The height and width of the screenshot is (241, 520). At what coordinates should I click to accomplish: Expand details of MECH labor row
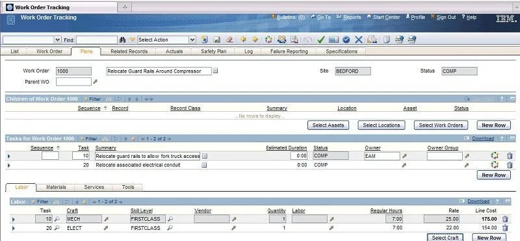tap(13, 219)
